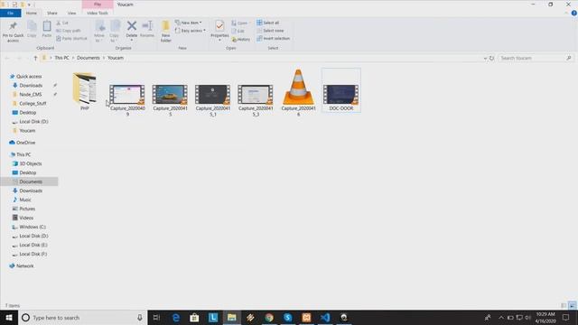578x325 pixels.
Task: Select the Play contextual tab
Action: (x=98, y=4)
